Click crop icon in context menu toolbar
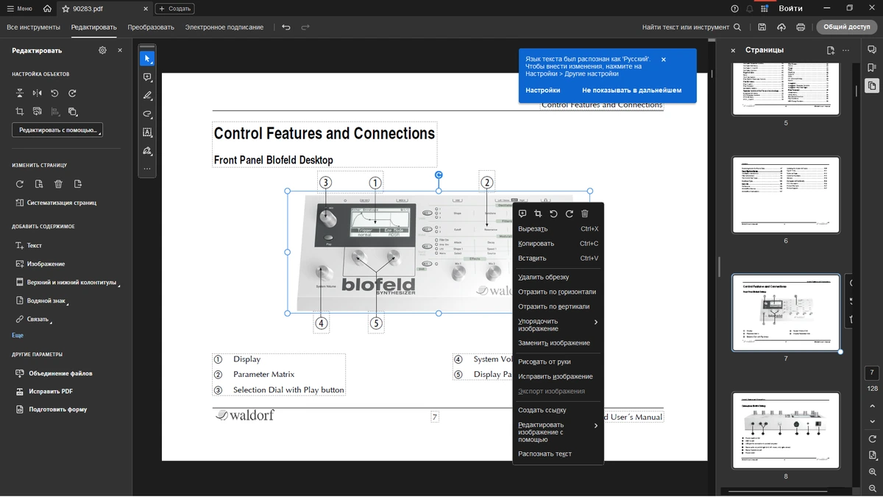 click(538, 214)
